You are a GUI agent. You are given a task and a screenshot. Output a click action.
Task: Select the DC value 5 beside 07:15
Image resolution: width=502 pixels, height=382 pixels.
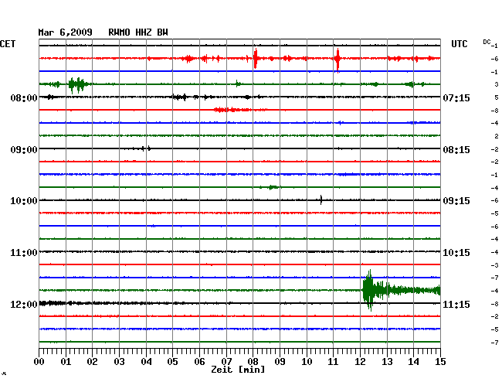tap(497, 97)
